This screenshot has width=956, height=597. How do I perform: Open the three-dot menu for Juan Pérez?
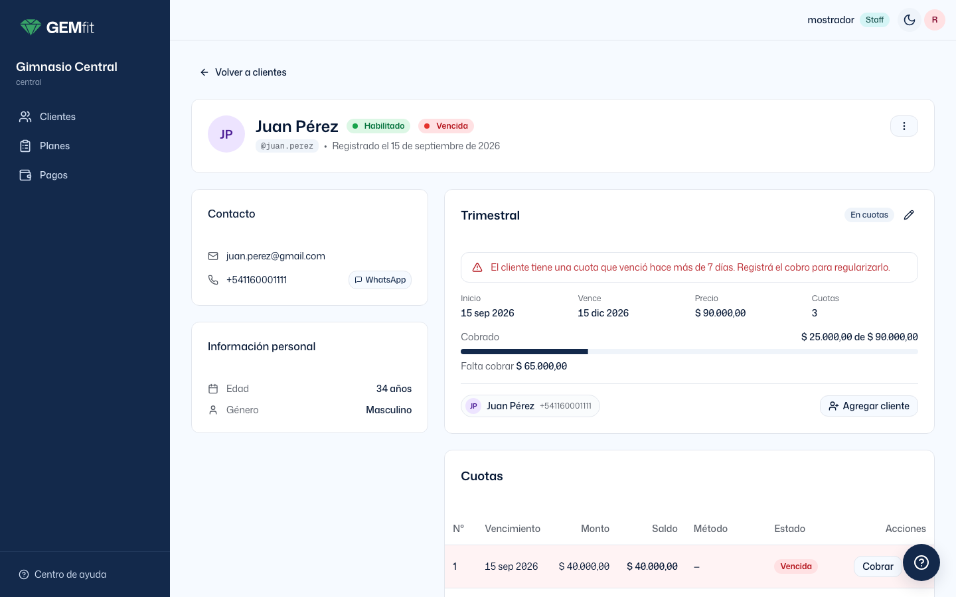904,126
